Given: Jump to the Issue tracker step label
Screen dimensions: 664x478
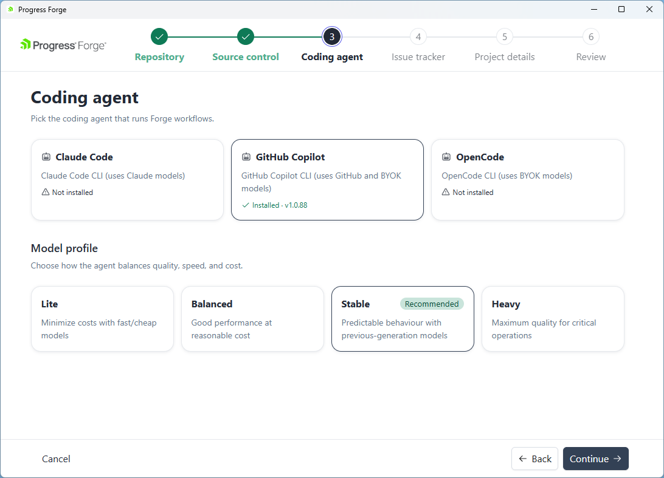Looking at the screenshot, I should click(x=418, y=57).
